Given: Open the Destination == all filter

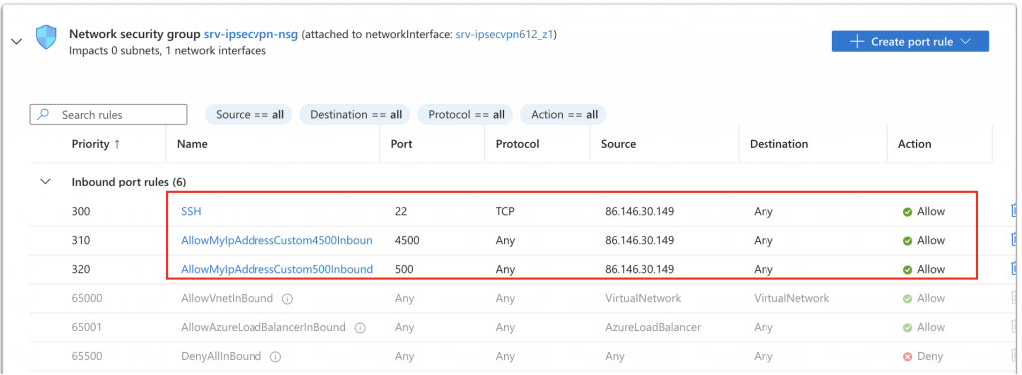Looking at the screenshot, I should coord(356,115).
